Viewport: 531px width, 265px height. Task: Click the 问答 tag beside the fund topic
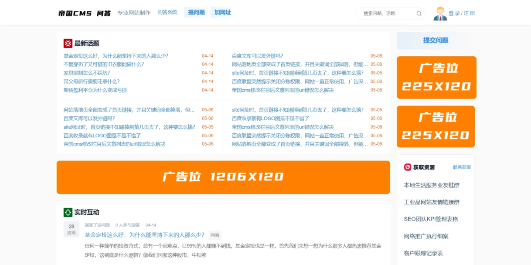[x=216, y=235]
